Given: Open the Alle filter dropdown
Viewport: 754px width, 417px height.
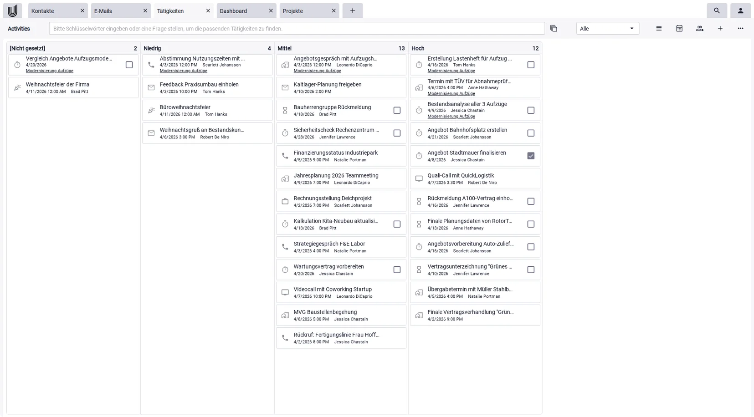Looking at the screenshot, I should tap(608, 28).
